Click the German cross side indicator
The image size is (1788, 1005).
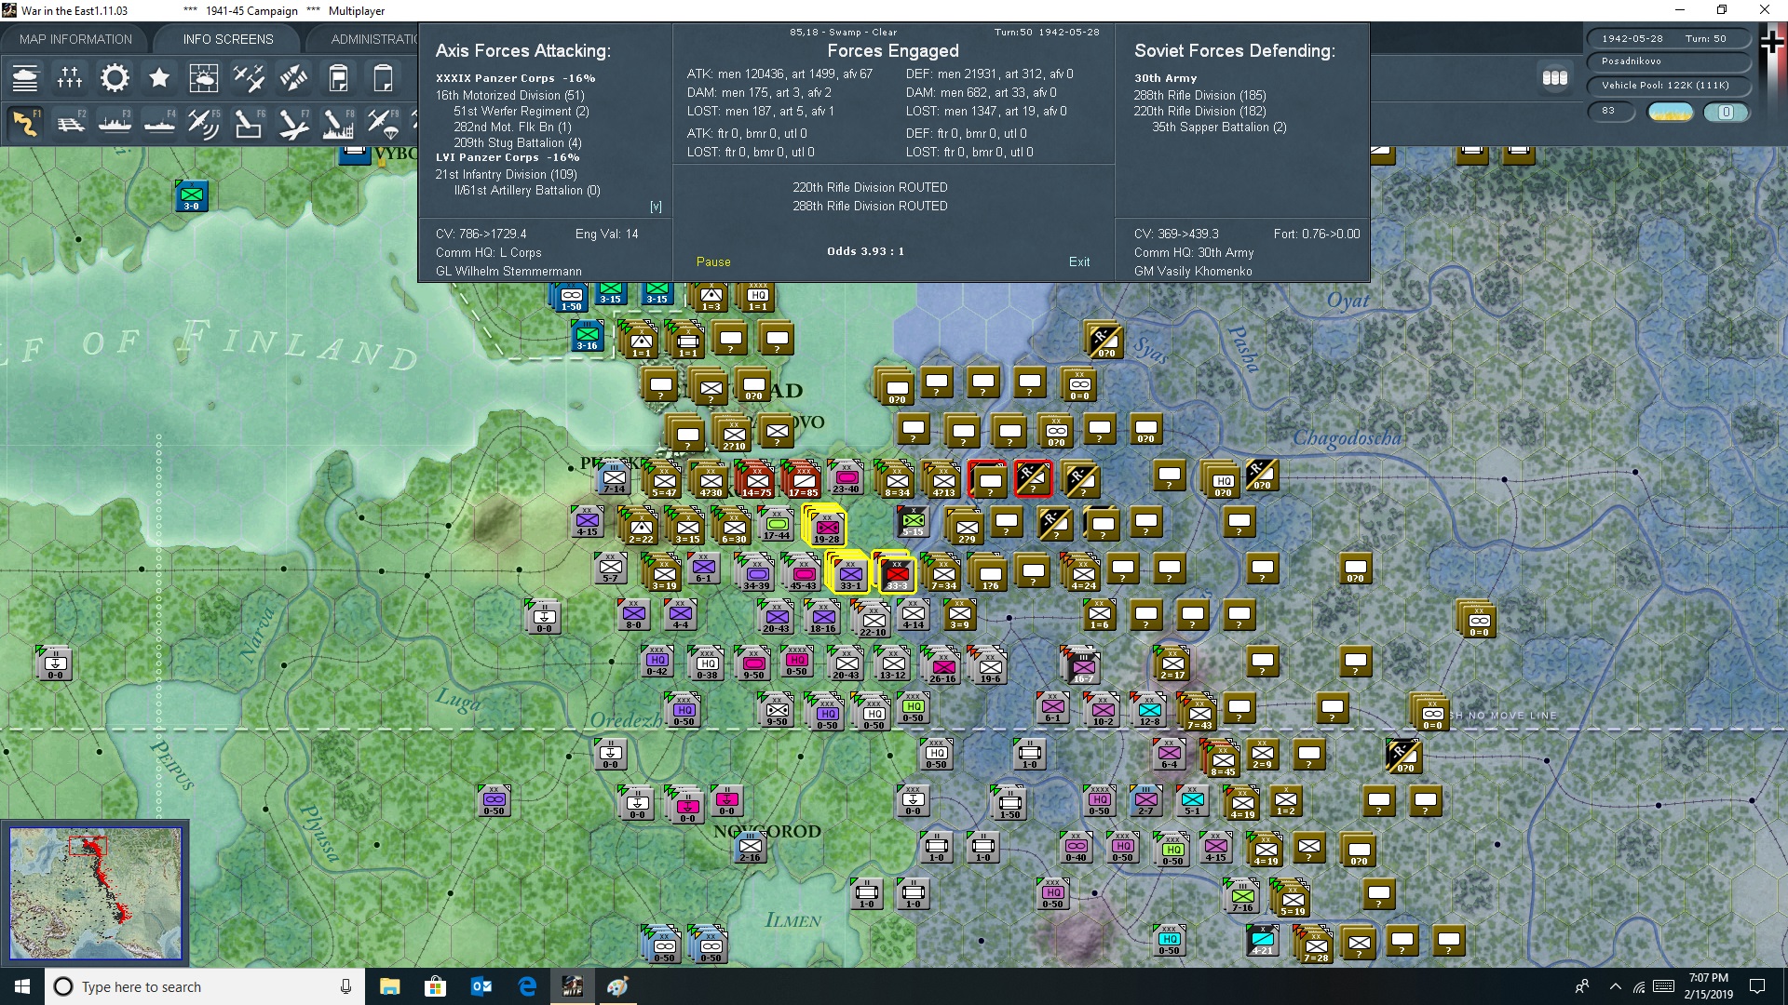point(1772,43)
